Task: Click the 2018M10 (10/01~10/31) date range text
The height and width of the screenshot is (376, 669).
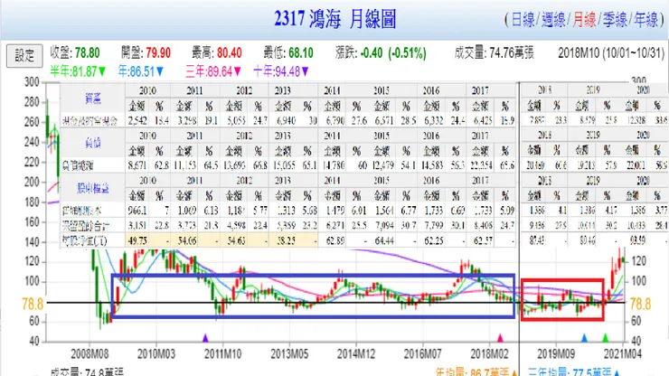Action: [611, 53]
